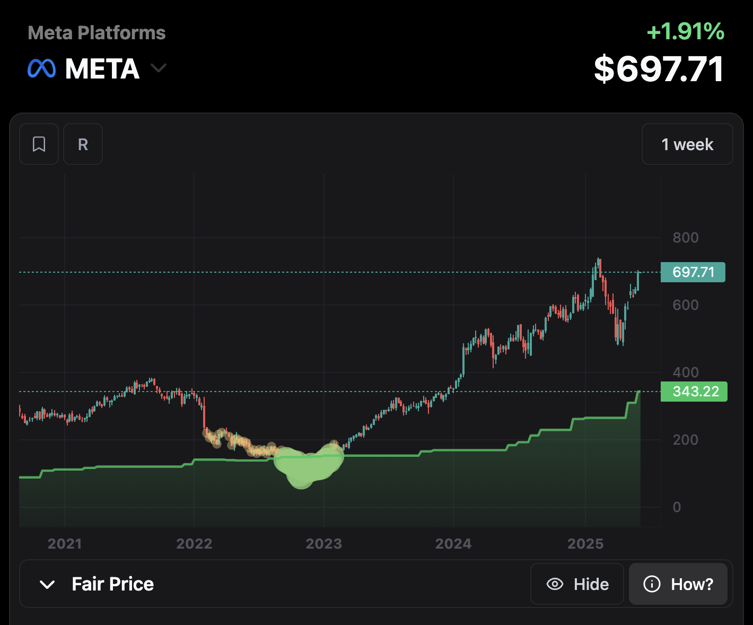
Task: Click the eye icon next to Hide
Action: coord(555,584)
